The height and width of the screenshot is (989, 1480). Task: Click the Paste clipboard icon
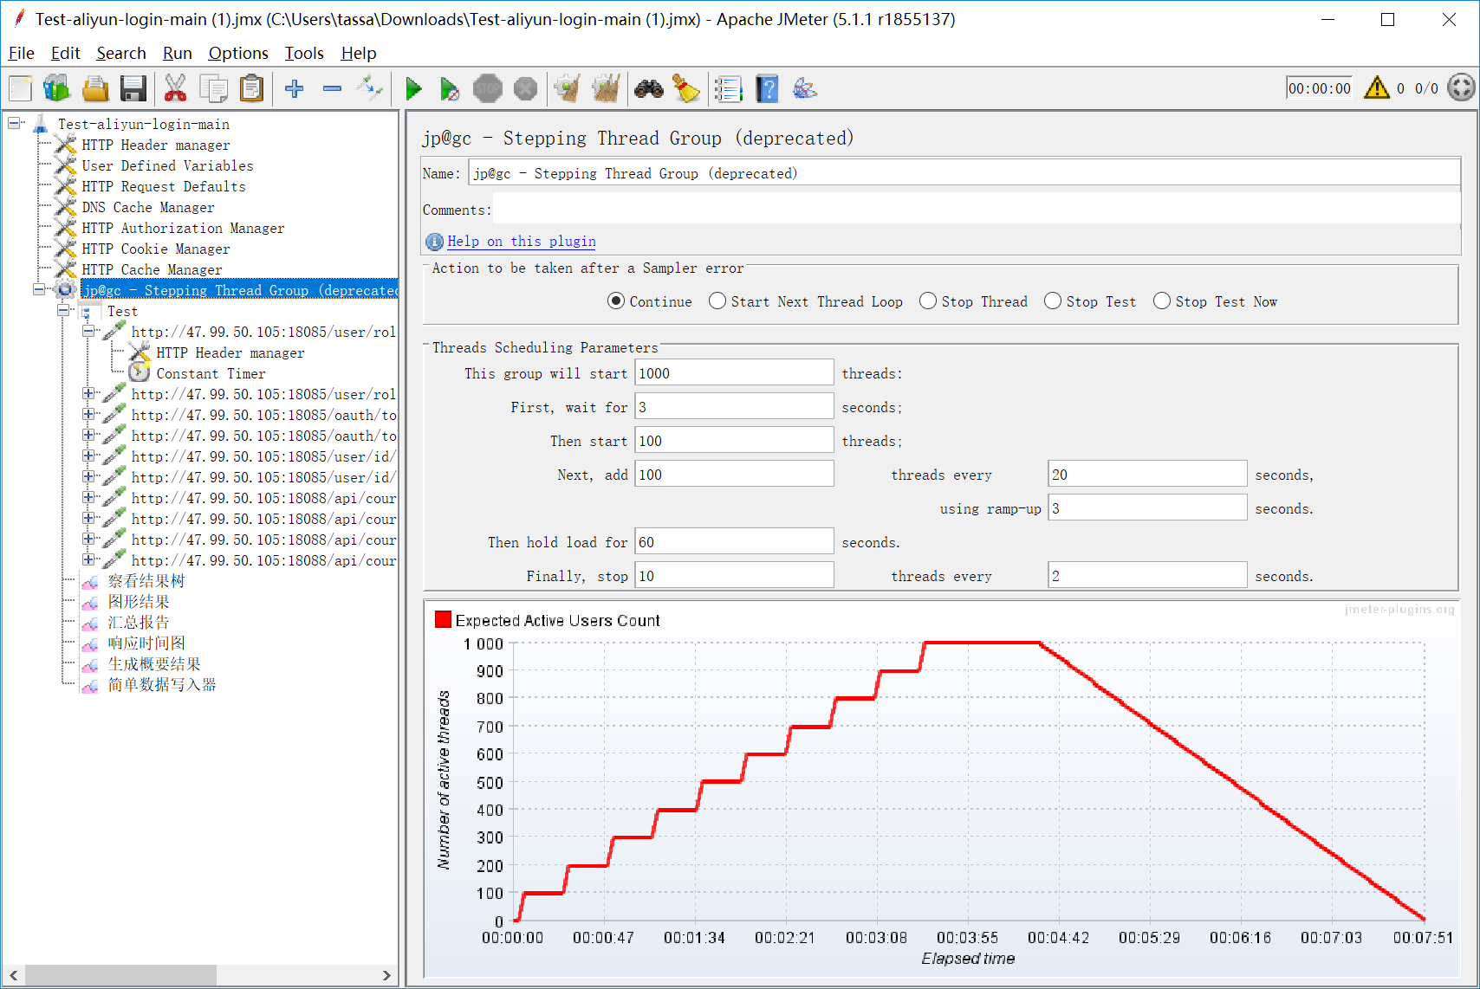(x=251, y=88)
